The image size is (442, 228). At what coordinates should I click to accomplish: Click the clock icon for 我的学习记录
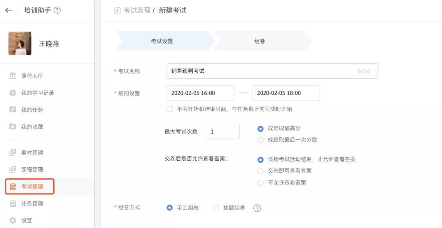(x=13, y=93)
